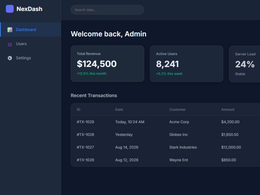Open the Settings menu item

pos(30,58)
